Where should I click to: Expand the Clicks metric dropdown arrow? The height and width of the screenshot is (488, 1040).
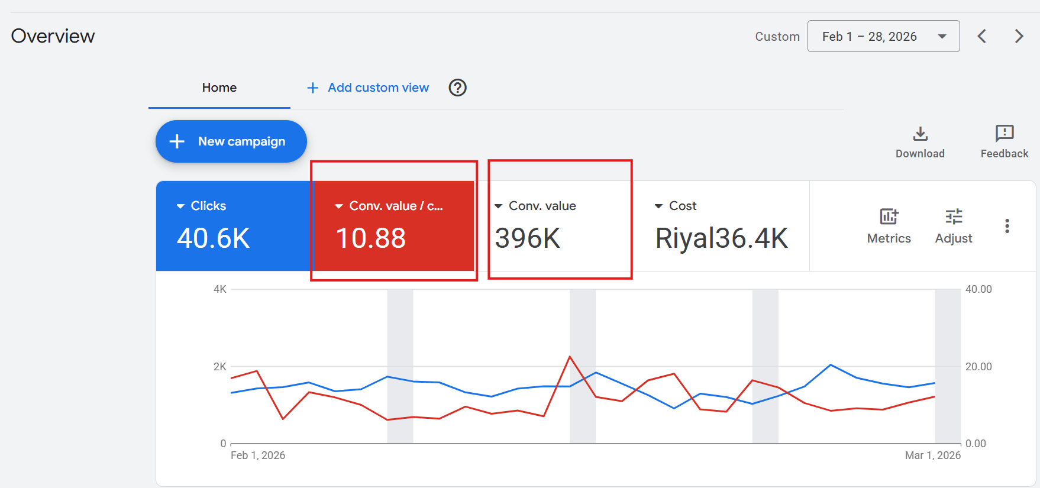180,206
